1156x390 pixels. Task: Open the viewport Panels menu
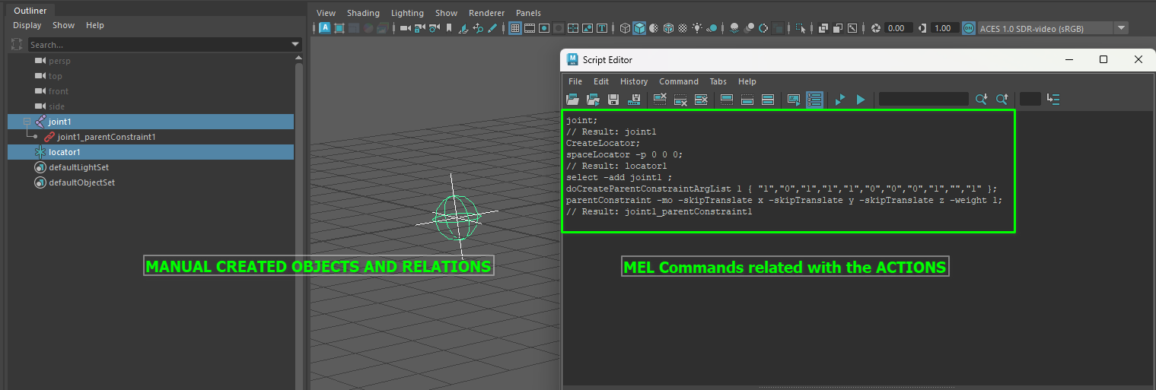pyautogui.click(x=528, y=13)
